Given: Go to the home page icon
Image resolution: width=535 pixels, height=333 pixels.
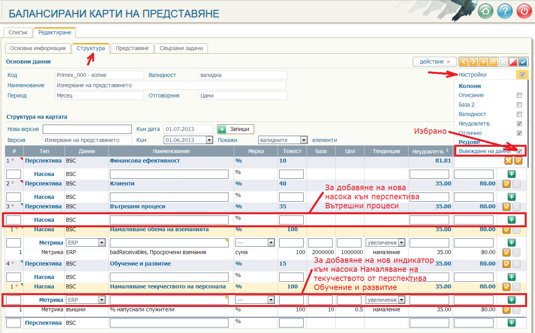Looking at the screenshot, I should [x=486, y=11].
